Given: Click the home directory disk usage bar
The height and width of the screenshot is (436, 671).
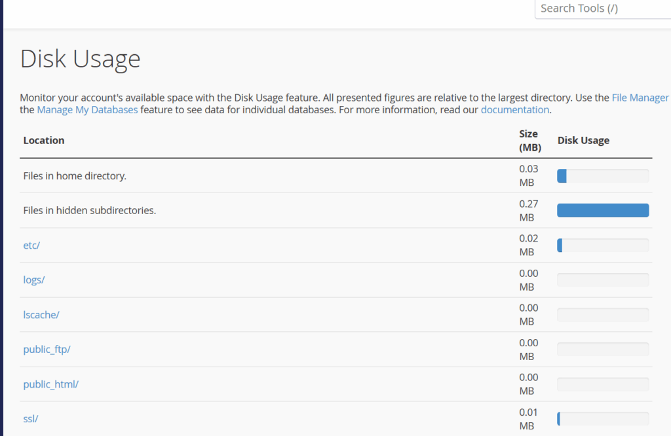Looking at the screenshot, I should point(603,175).
